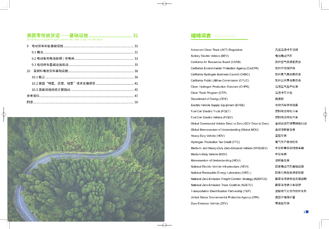Select 'Heavy-Duty Vehicle (HDV)'

click(208, 136)
